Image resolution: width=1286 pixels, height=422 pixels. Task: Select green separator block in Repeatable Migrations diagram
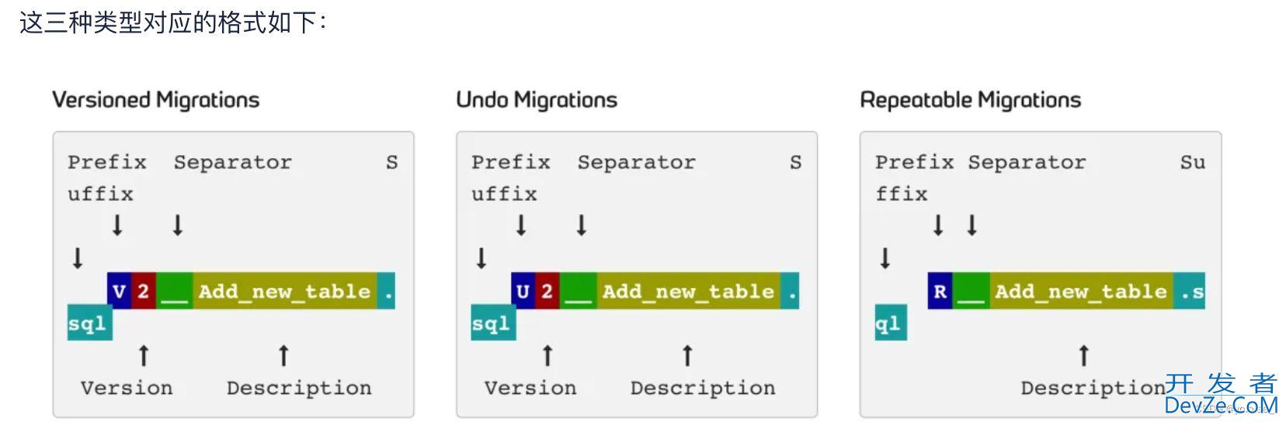(971, 292)
